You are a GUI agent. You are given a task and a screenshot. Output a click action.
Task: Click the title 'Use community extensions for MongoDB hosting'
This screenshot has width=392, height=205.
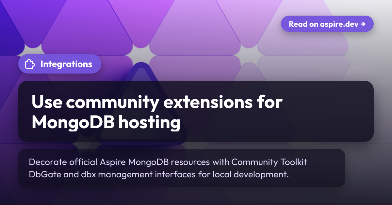[157, 113]
